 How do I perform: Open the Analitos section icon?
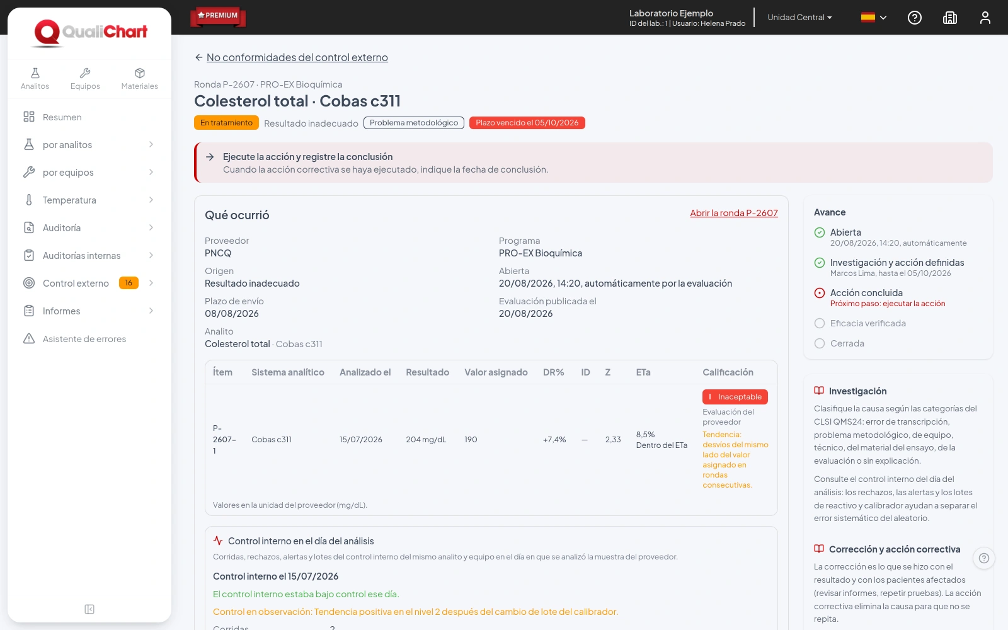(x=35, y=73)
